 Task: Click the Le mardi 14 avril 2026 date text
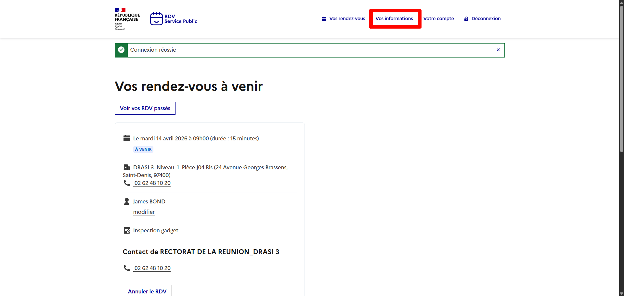pos(196,138)
